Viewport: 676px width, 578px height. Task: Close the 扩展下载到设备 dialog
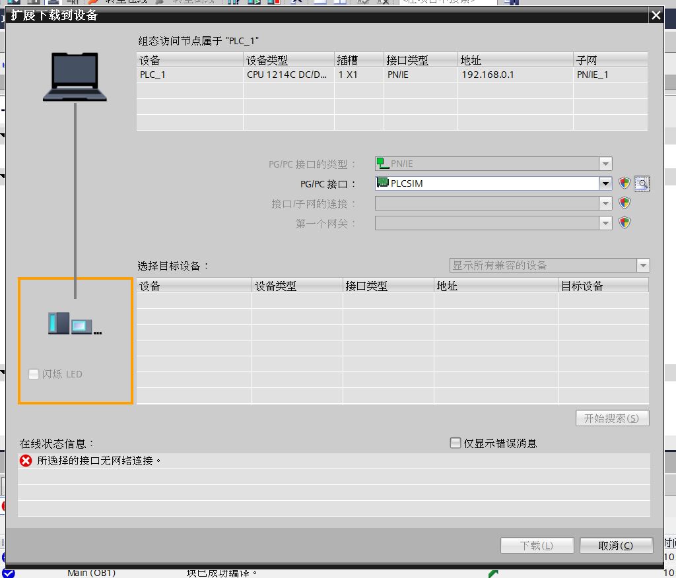pyautogui.click(x=655, y=15)
